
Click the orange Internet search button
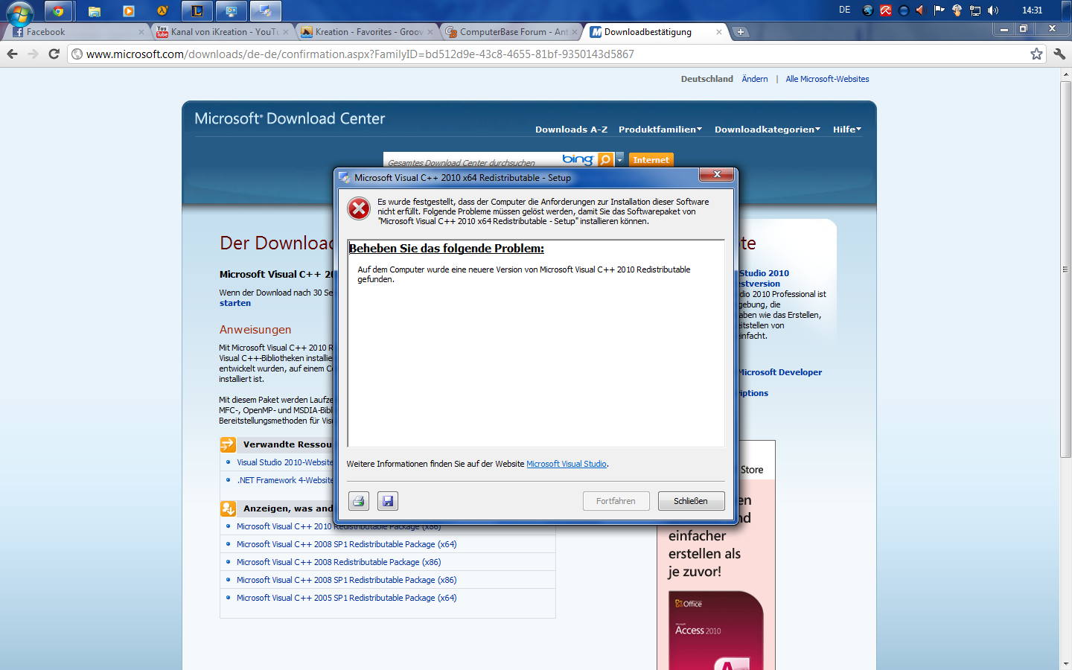coord(651,159)
